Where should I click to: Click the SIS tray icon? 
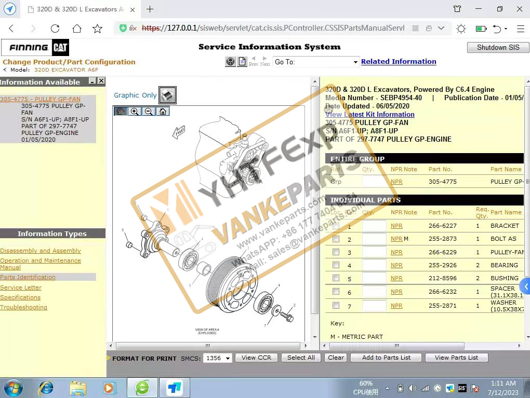(x=462, y=388)
